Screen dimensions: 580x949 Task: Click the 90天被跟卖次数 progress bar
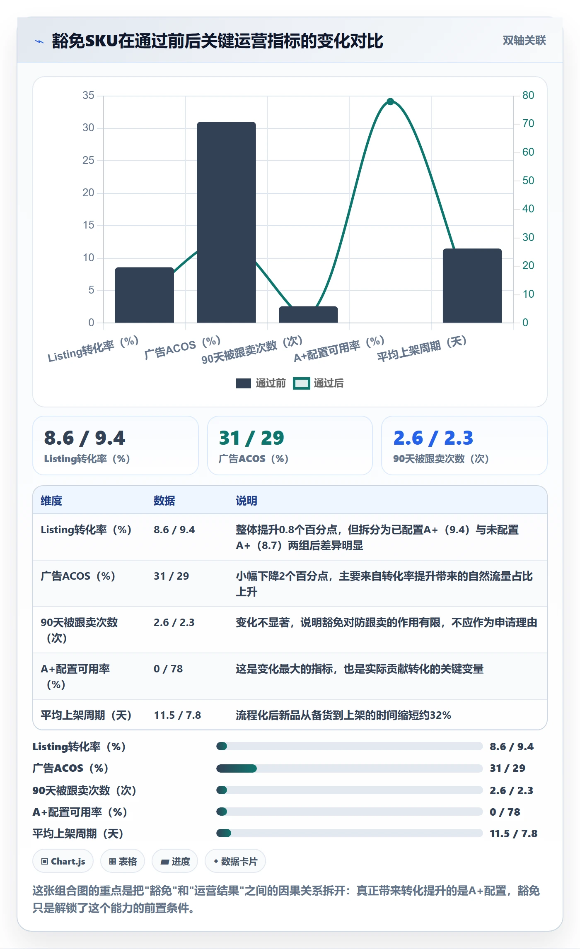coord(349,790)
